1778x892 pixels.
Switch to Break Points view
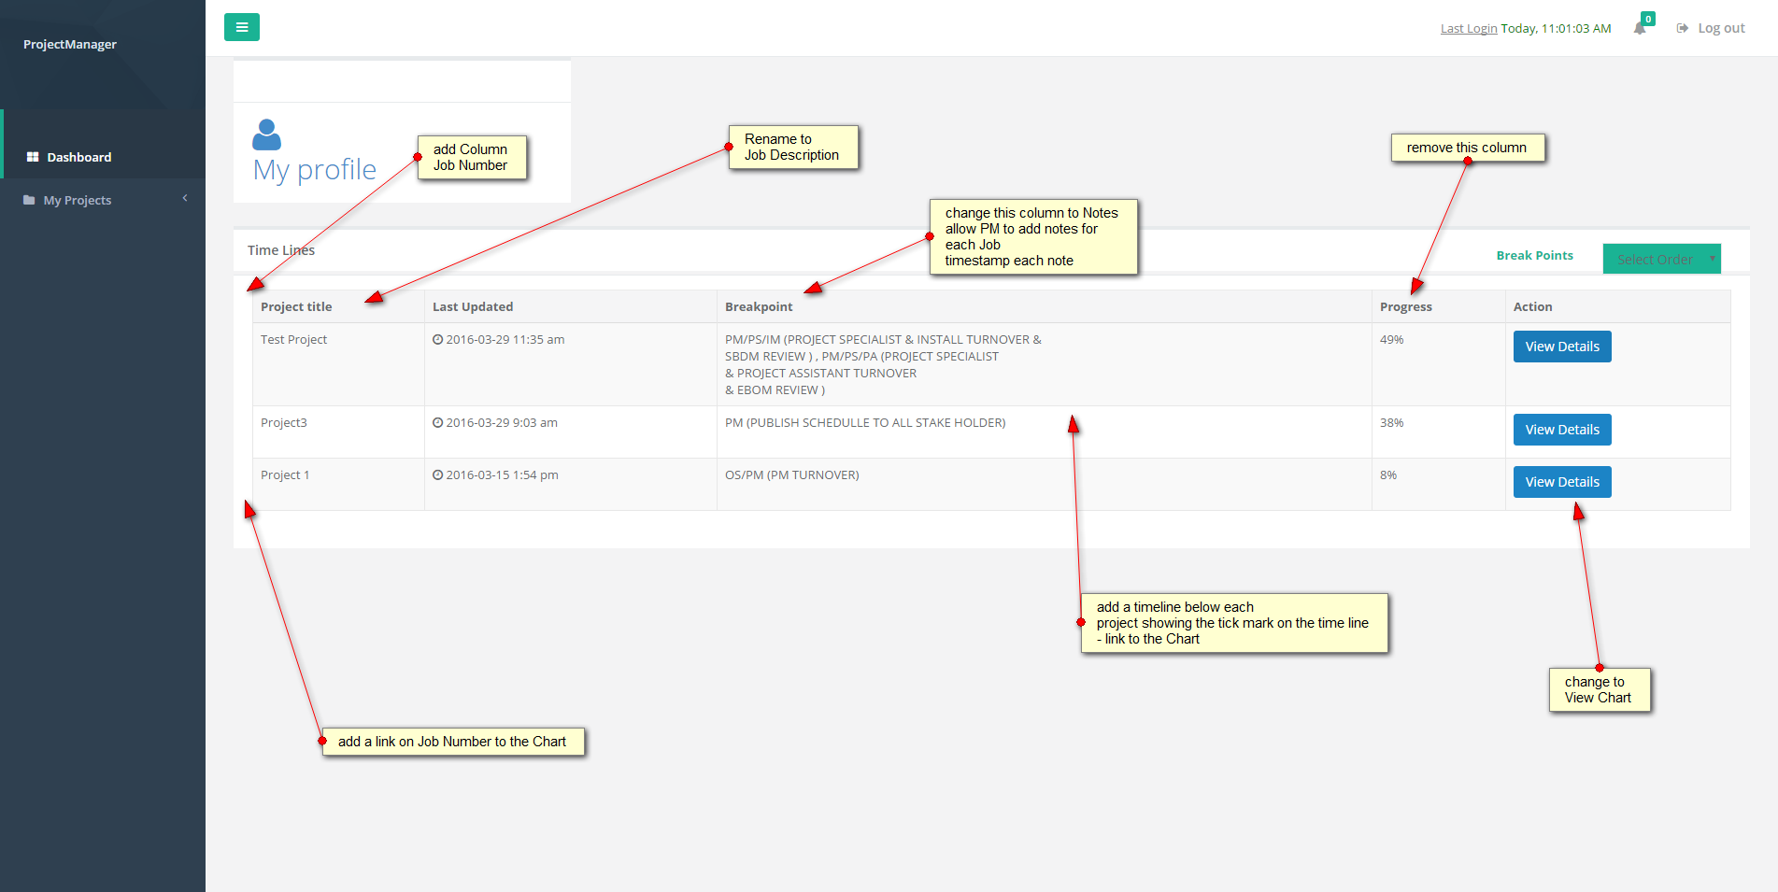coord(1534,255)
